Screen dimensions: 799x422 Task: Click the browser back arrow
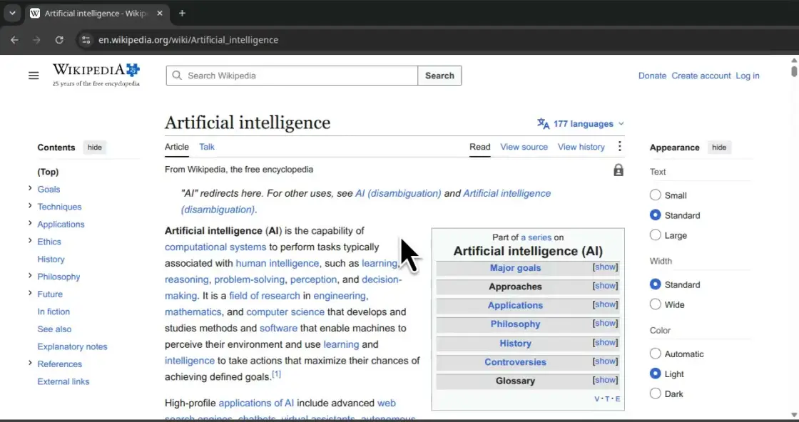point(14,40)
